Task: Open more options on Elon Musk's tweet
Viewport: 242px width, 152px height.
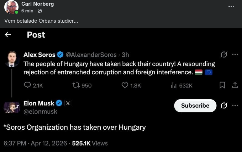Action: 235,106
